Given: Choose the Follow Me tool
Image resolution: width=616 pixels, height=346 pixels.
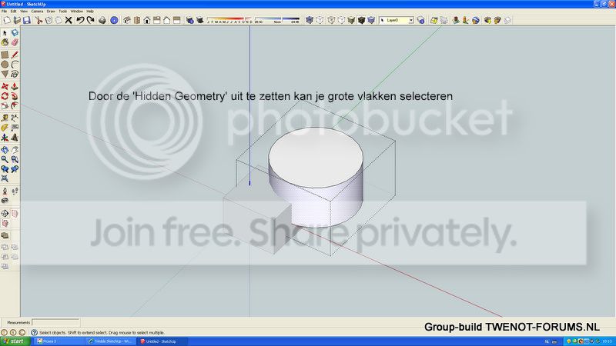Looking at the screenshot, I should 15,96.
